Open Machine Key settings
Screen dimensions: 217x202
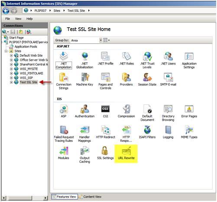84,80
